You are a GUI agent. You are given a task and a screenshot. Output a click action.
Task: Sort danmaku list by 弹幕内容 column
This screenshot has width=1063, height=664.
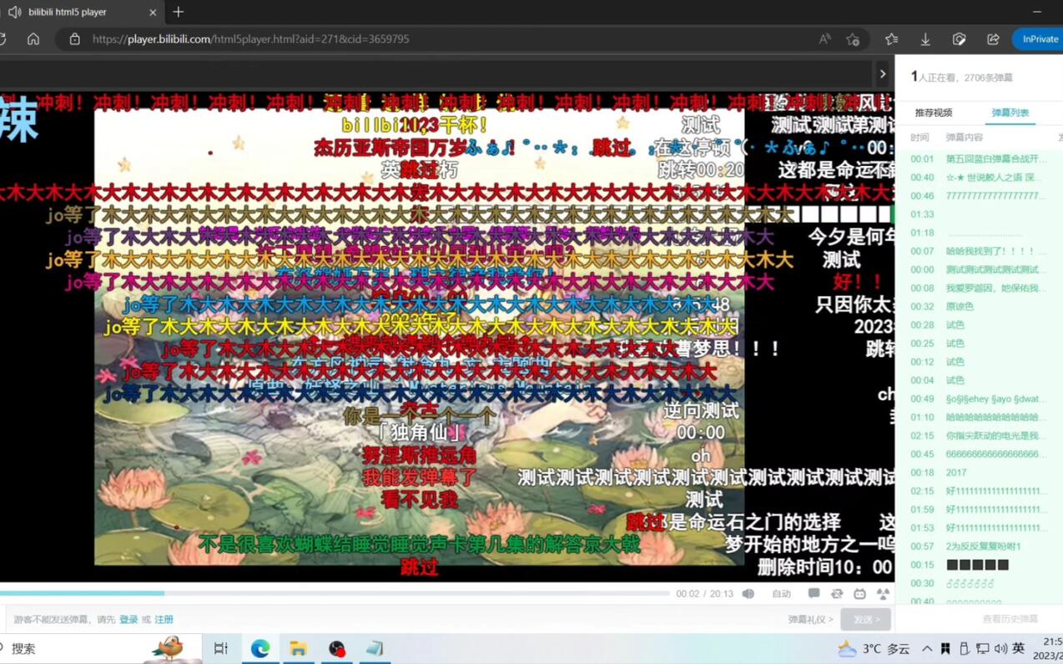point(964,138)
